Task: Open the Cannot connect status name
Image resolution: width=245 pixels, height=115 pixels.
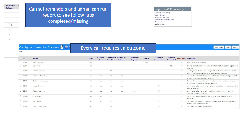Action: [39, 71]
